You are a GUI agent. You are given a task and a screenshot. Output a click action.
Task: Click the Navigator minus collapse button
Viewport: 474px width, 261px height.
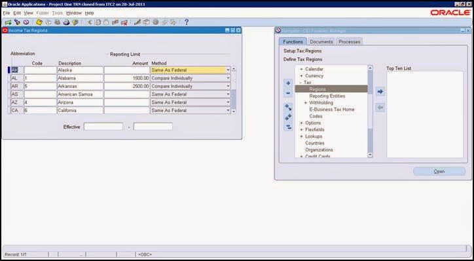pos(288,93)
